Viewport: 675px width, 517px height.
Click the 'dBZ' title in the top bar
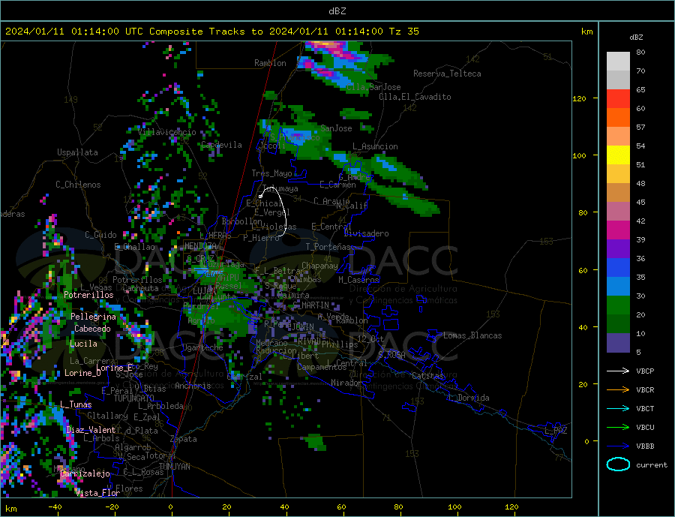tap(337, 11)
